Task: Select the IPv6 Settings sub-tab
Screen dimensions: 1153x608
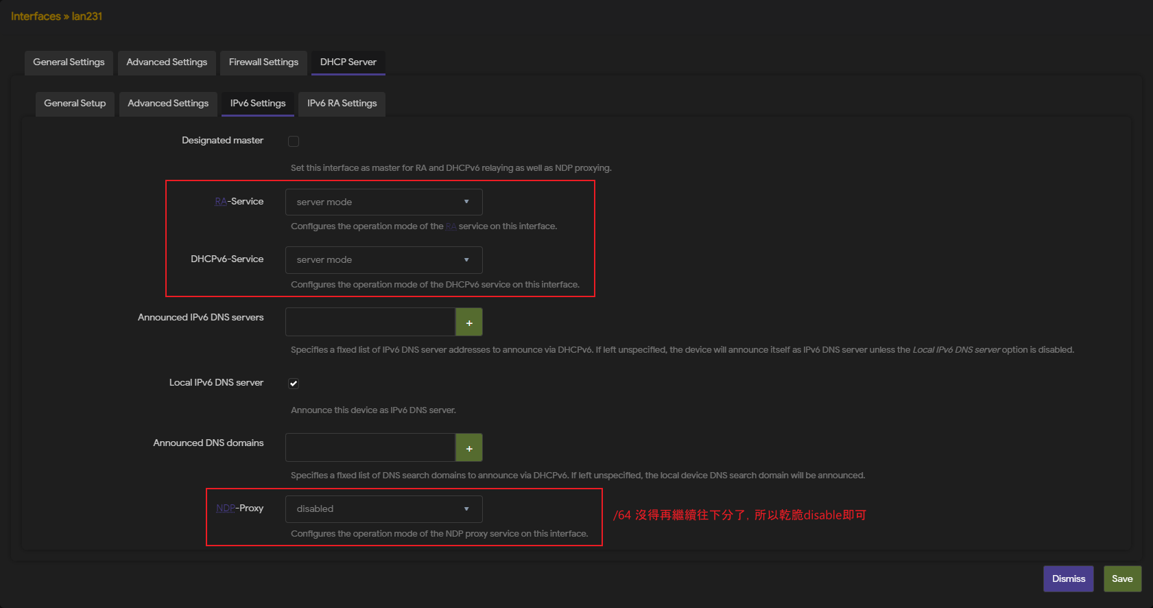Action: tap(258, 104)
